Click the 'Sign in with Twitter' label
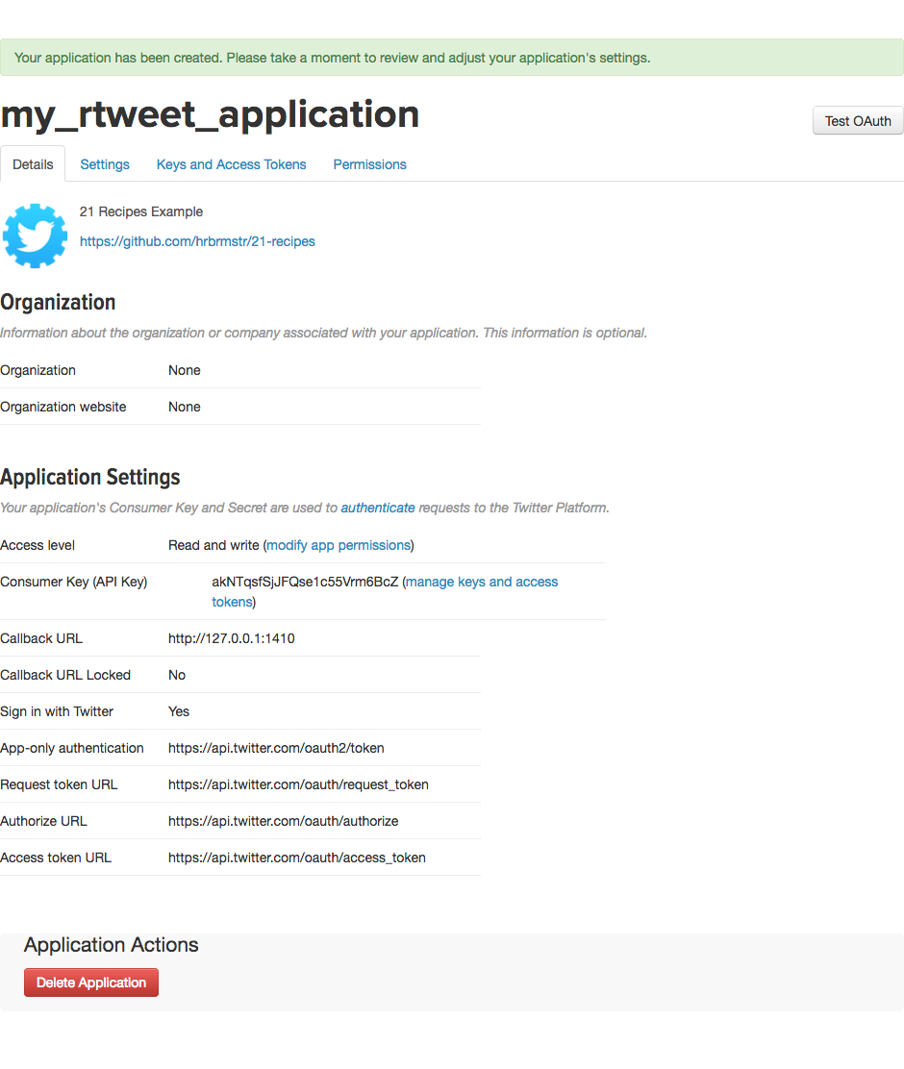This screenshot has width=904, height=1069. click(57, 711)
